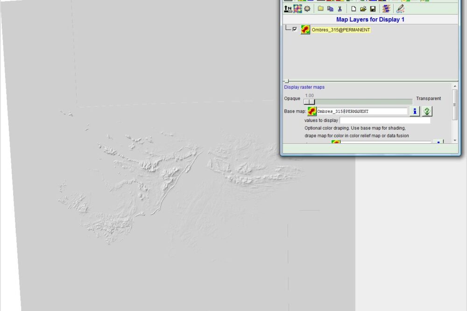Click the Base map raster chooser button

tap(312, 111)
